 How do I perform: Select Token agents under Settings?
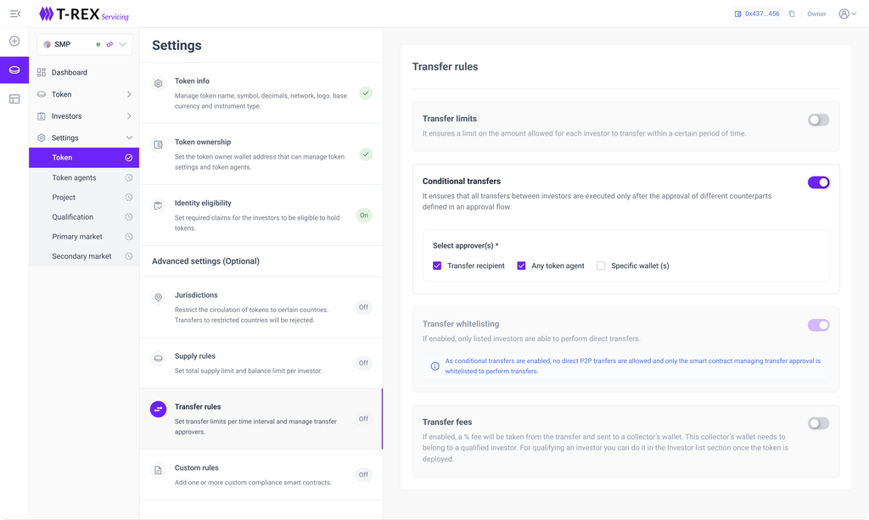point(74,177)
